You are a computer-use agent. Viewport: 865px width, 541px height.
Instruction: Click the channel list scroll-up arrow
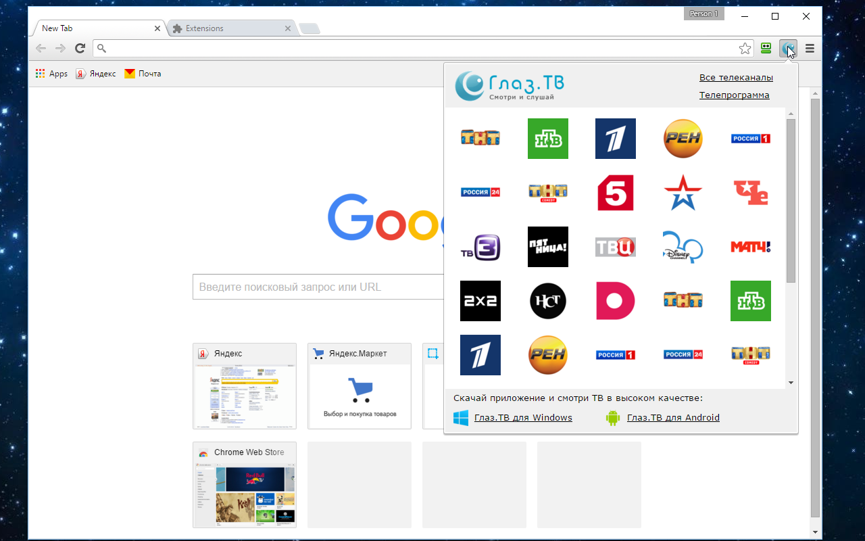pyautogui.click(x=791, y=114)
